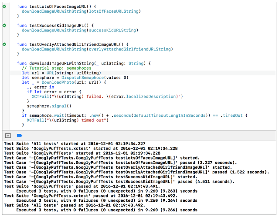Click function name testOverlyAttachedGirlfriendImageURL in editor
This screenshot has width=279, height=217.
74,44
